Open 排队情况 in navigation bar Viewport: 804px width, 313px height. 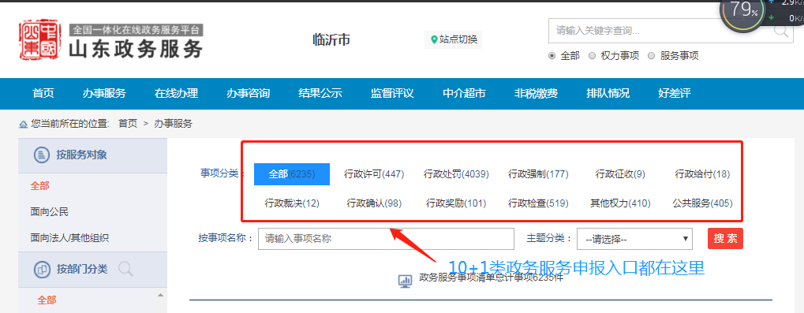608,93
